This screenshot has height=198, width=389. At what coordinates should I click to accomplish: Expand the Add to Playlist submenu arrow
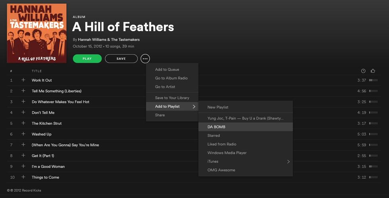pos(194,107)
